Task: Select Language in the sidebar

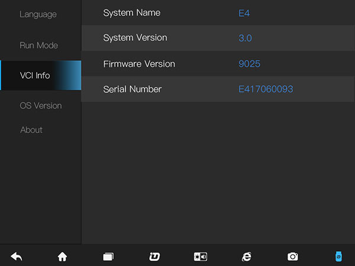Action: [x=38, y=14]
